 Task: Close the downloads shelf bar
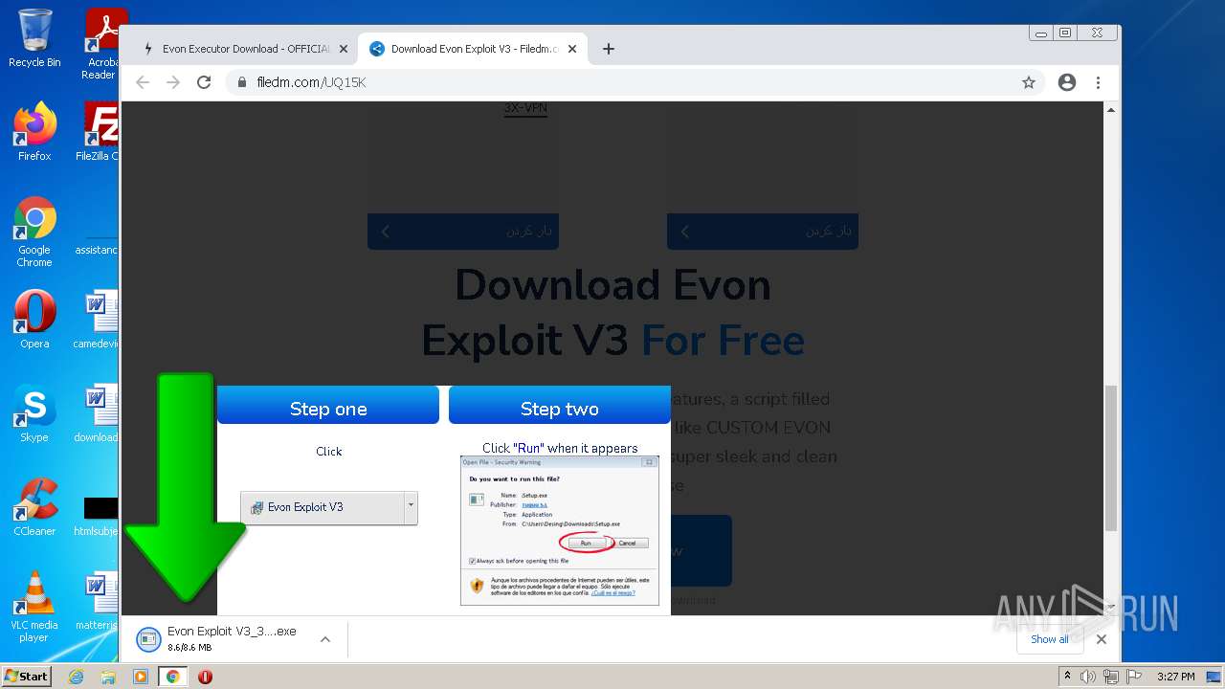point(1102,639)
